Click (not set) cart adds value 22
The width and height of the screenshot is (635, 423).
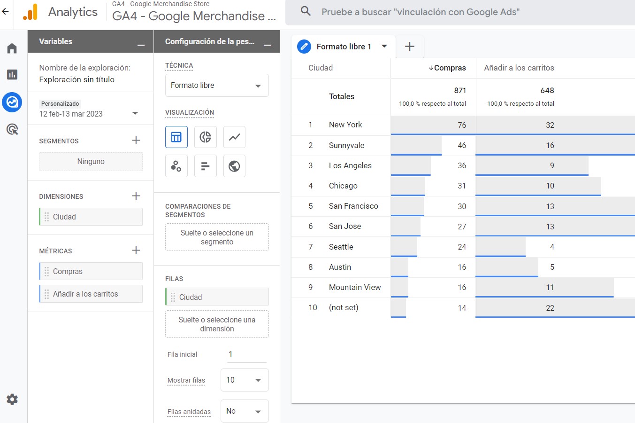550,308
